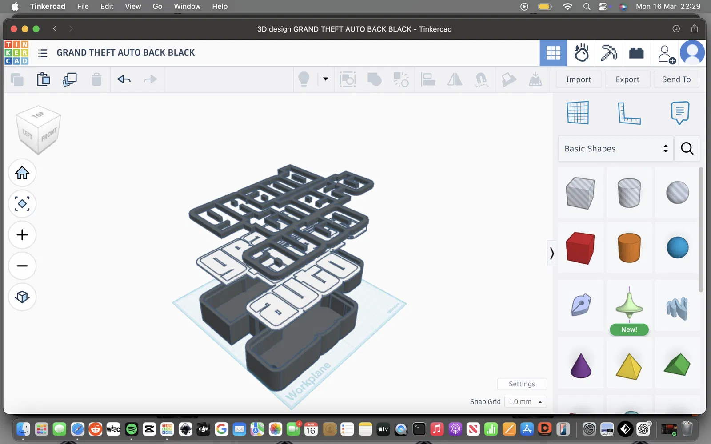Screen dimensions: 711x444
Task: Open the Help menu
Action: click(x=220, y=6)
